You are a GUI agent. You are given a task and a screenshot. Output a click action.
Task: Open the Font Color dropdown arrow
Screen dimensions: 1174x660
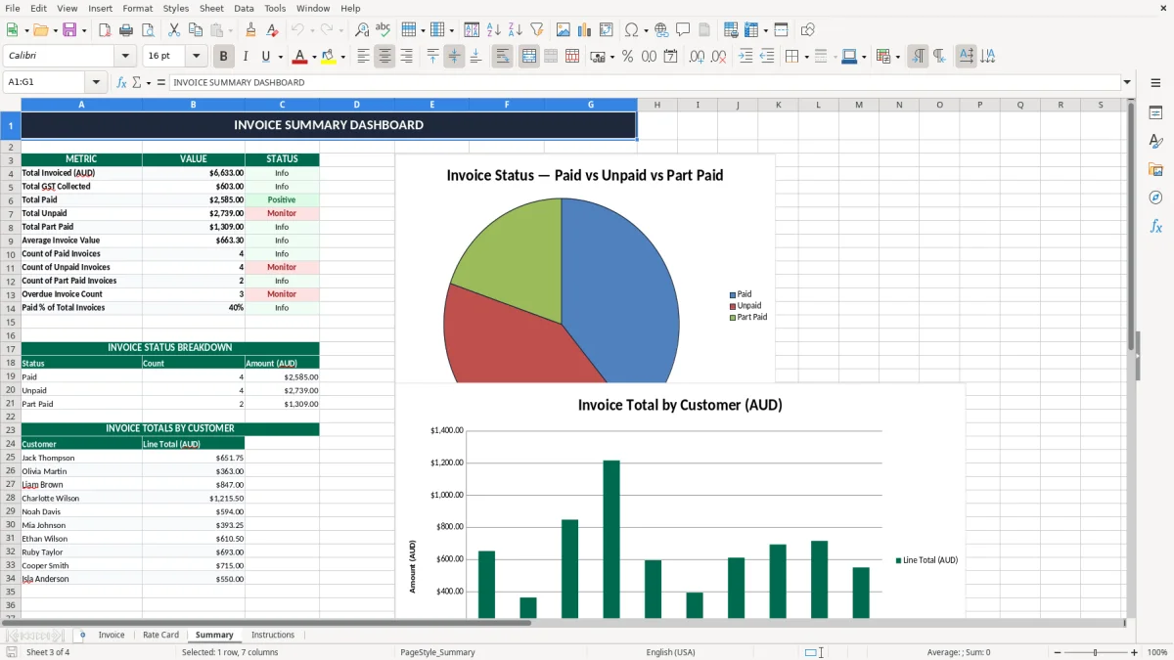pyautogui.click(x=313, y=57)
